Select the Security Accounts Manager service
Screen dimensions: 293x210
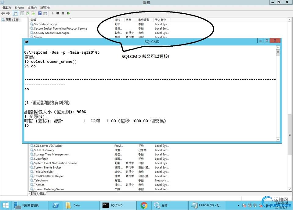click(x=52, y=33)
